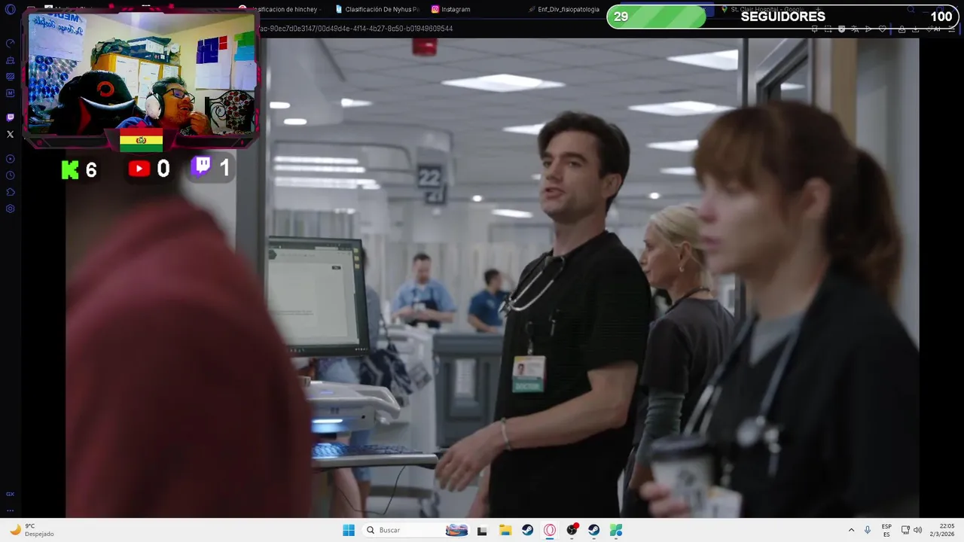Click the playing video in the browser

(492, 278)
